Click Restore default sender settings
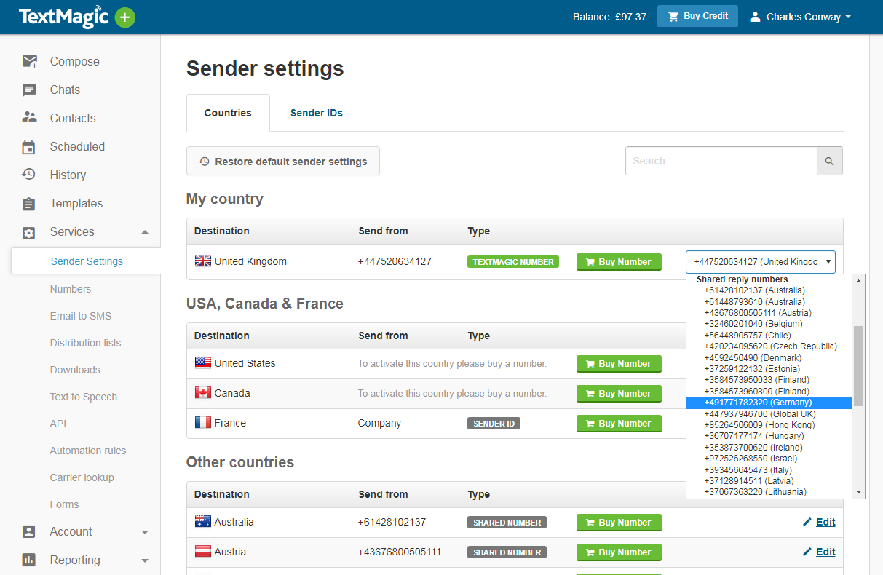 [x=283, y=161]
